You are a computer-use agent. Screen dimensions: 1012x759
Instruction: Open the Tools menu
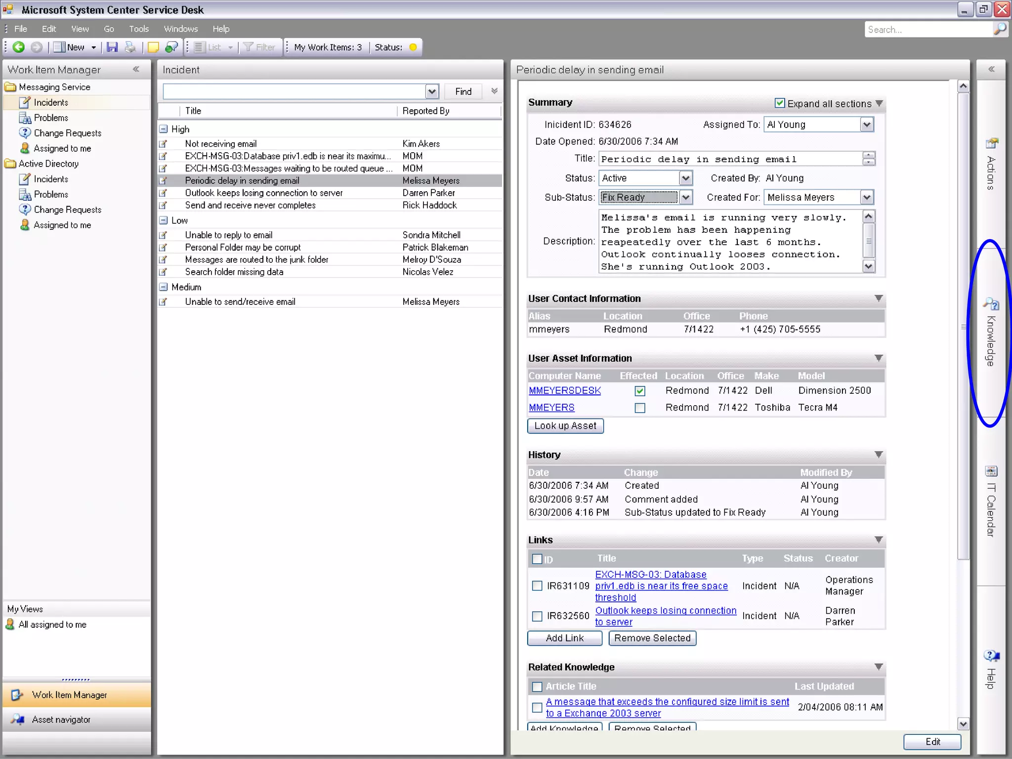[x=139, y=29]
